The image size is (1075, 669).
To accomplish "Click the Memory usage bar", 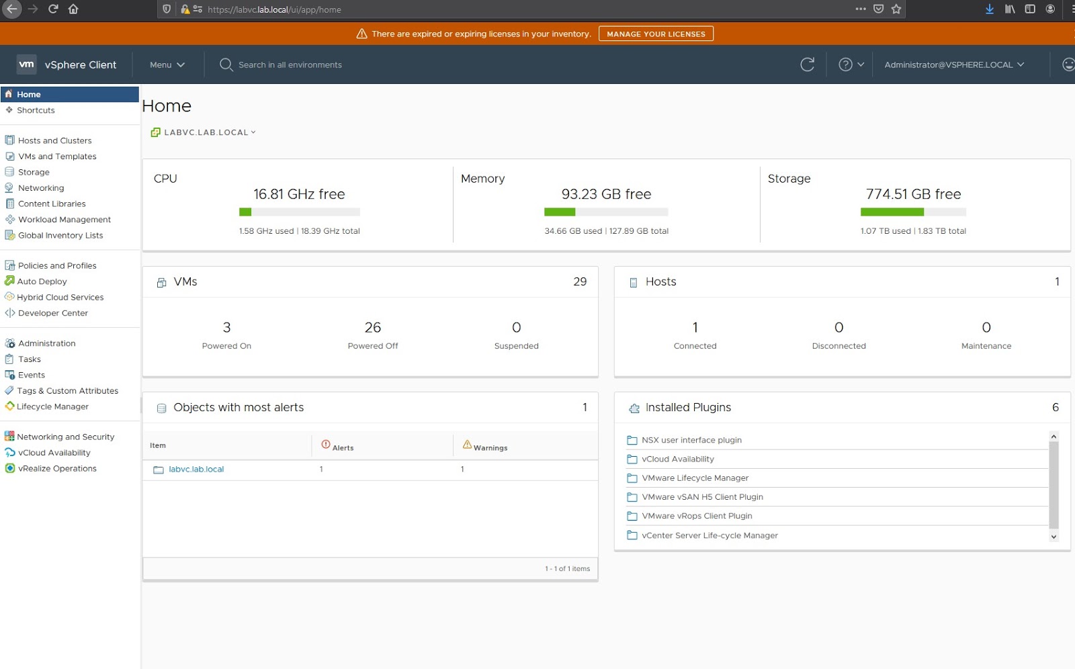I will (606, 212).
